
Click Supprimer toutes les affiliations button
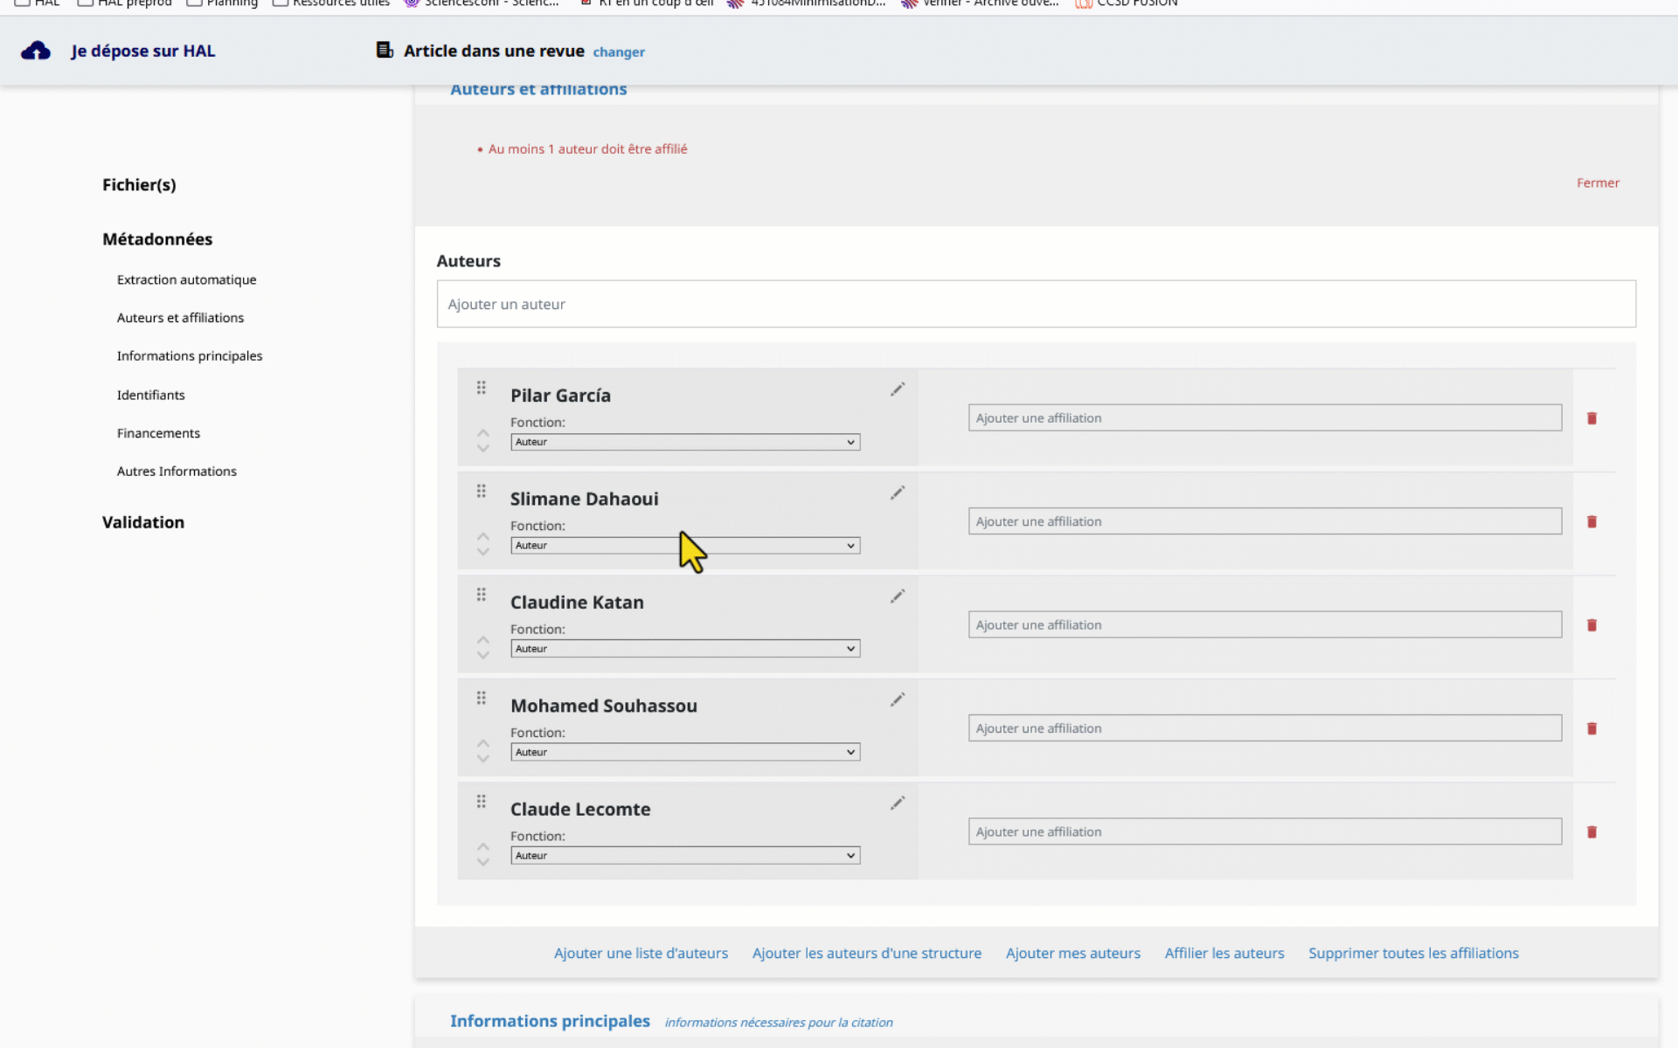(1413, 953)
